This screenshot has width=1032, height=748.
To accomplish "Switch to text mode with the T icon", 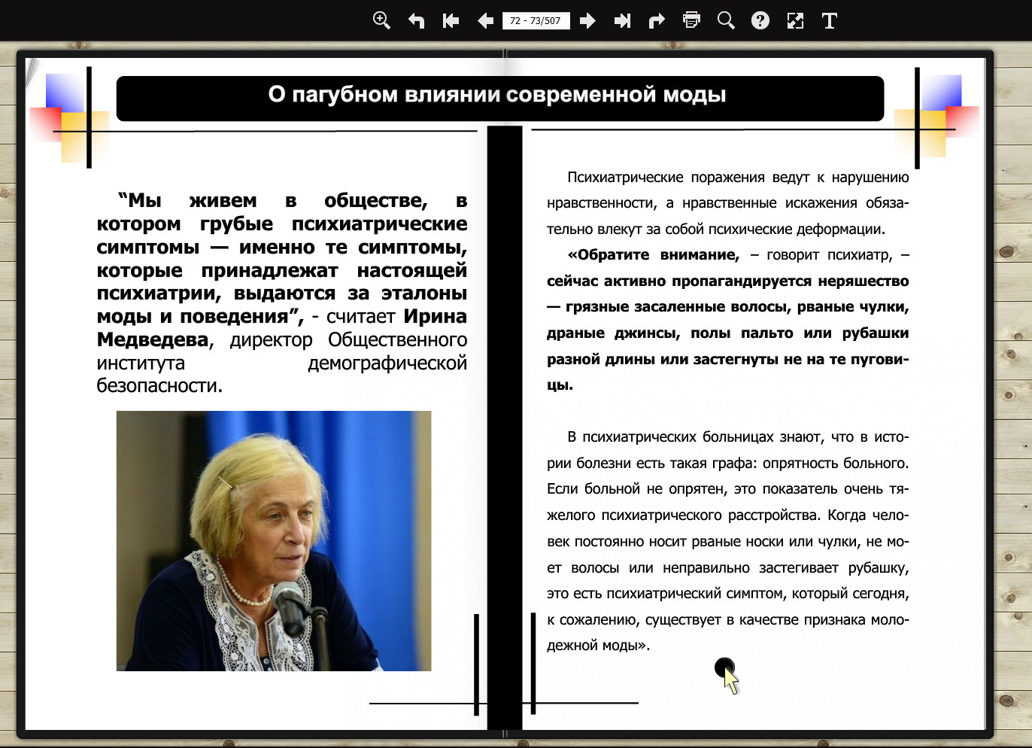I will pos(830,20).
